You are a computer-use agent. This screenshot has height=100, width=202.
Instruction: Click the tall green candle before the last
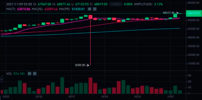click(x=175, y=16)
